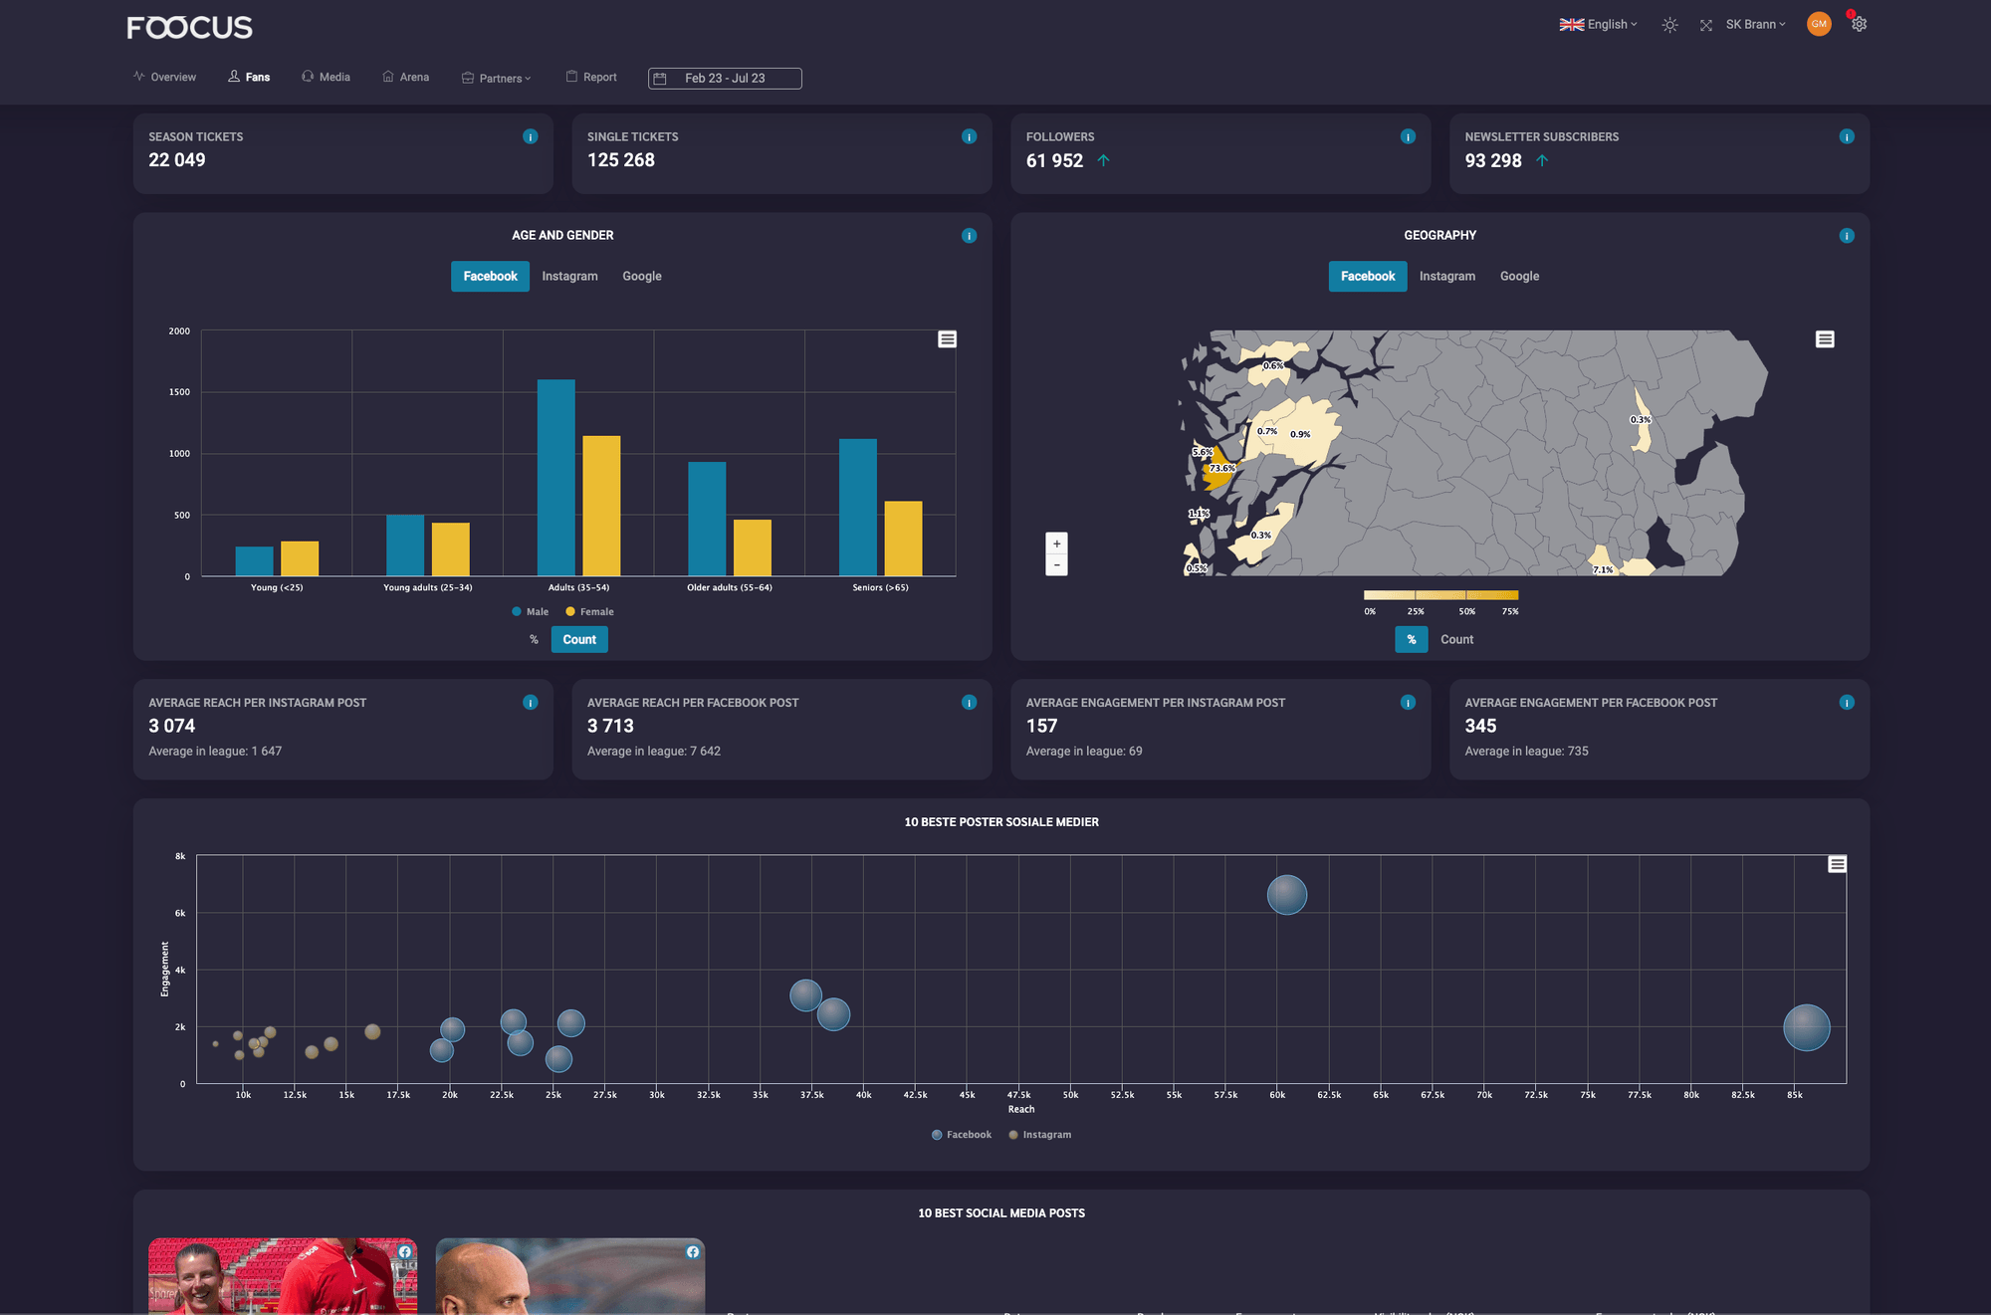This screenshot has width=1991, height=1315.
Task: Open the Feb 23 - Jul 23 date picker
Action: pos(725,79)
